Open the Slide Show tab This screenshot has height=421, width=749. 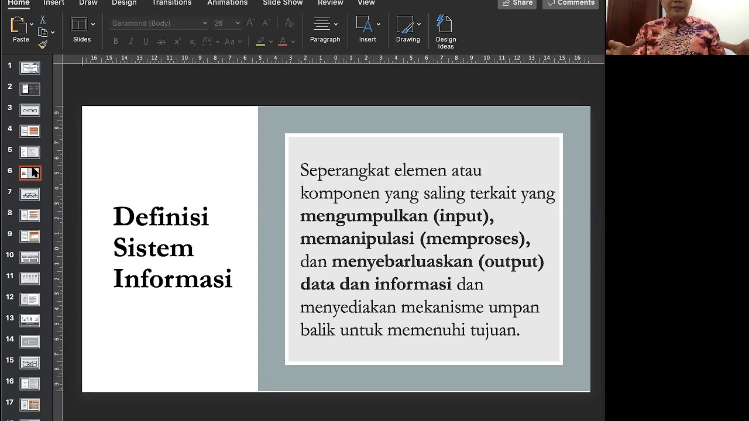tap(283, 3)
